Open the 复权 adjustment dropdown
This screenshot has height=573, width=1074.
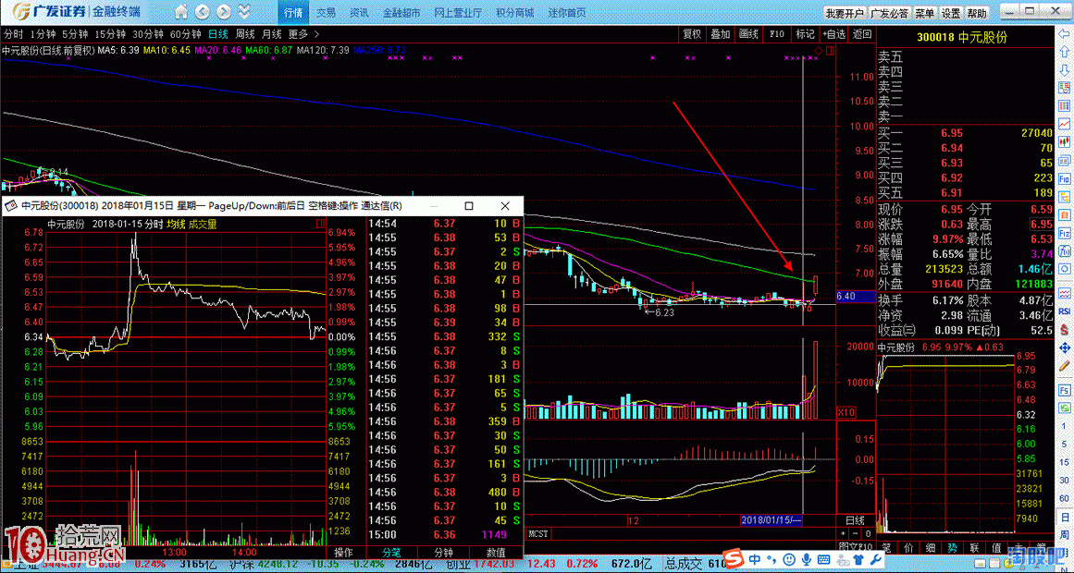(692, 34)
